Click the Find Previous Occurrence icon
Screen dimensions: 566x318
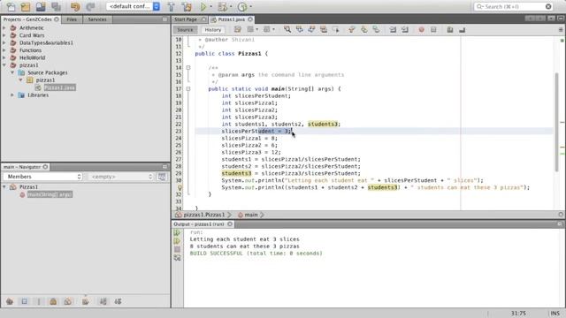coord(300,30)
